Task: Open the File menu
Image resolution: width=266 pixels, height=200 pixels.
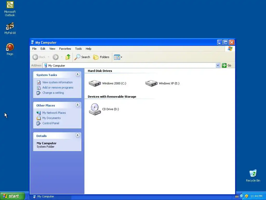Action: coord(34,49)
